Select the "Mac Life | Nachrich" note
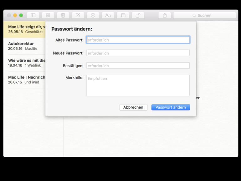Viewport: 241px width, 181px height. point(24,80)
